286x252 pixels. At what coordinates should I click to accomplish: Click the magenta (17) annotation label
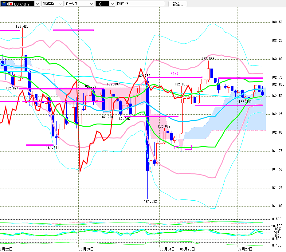[x=174, y=73]
